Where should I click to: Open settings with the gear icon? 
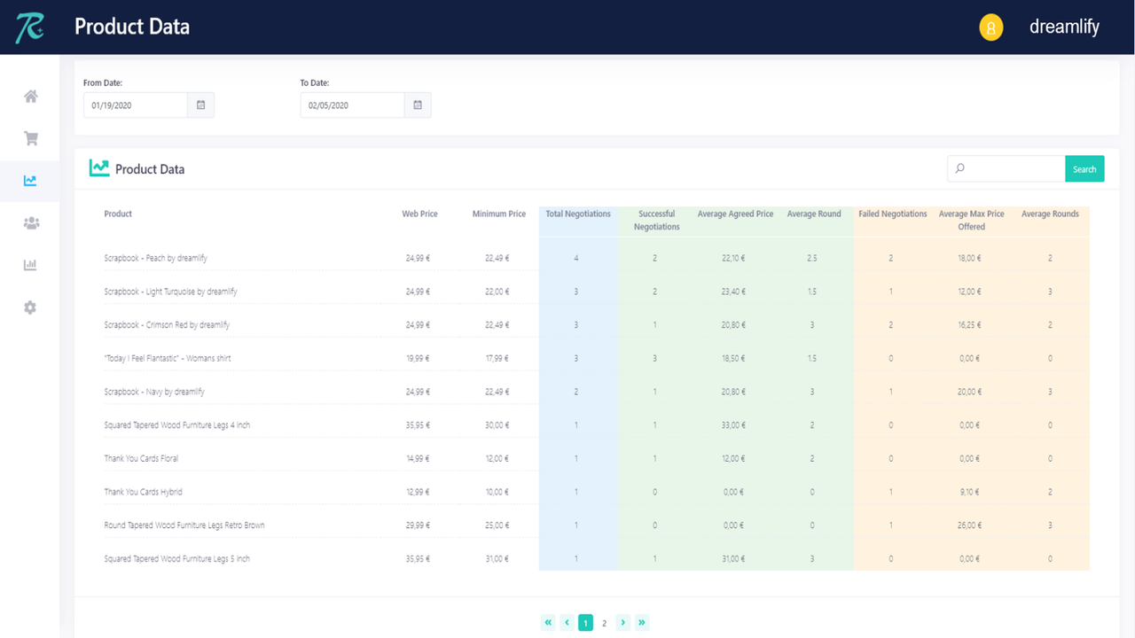(x=30, y=307)
